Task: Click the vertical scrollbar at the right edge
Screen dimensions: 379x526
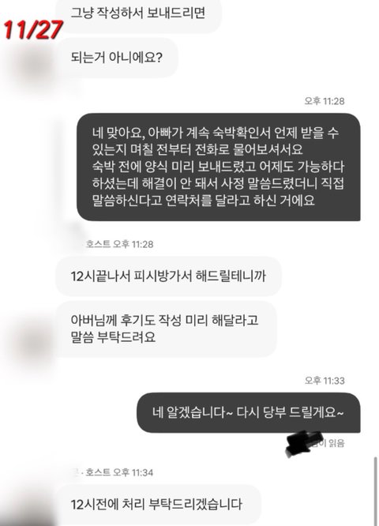Action: click(376, 491)
